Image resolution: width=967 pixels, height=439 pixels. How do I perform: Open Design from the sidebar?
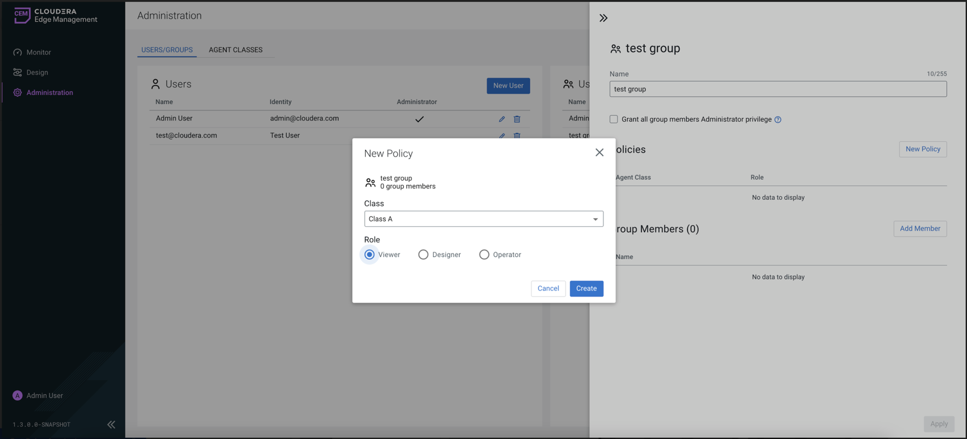(37, 72)
